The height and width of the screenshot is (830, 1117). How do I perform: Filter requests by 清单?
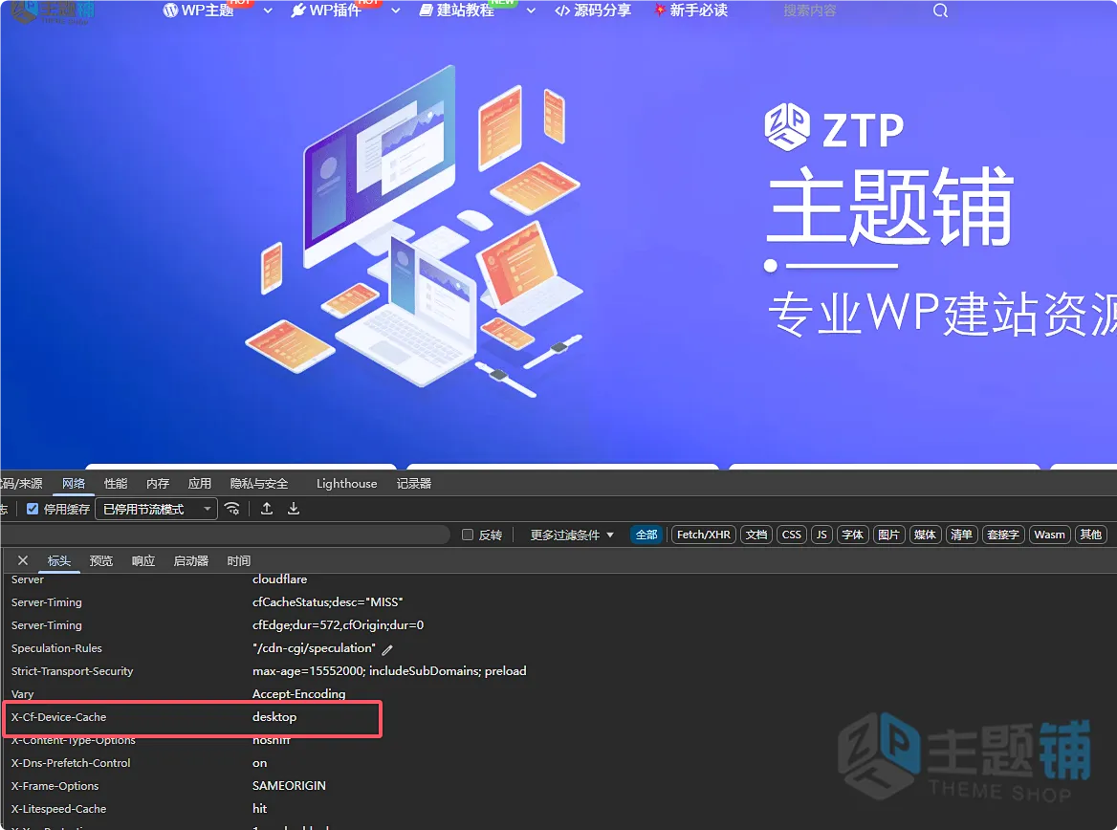click(961, 535)
